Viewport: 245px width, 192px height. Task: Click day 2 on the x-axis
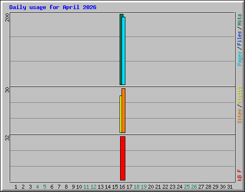pyautogui.click(x=23, y=187)
